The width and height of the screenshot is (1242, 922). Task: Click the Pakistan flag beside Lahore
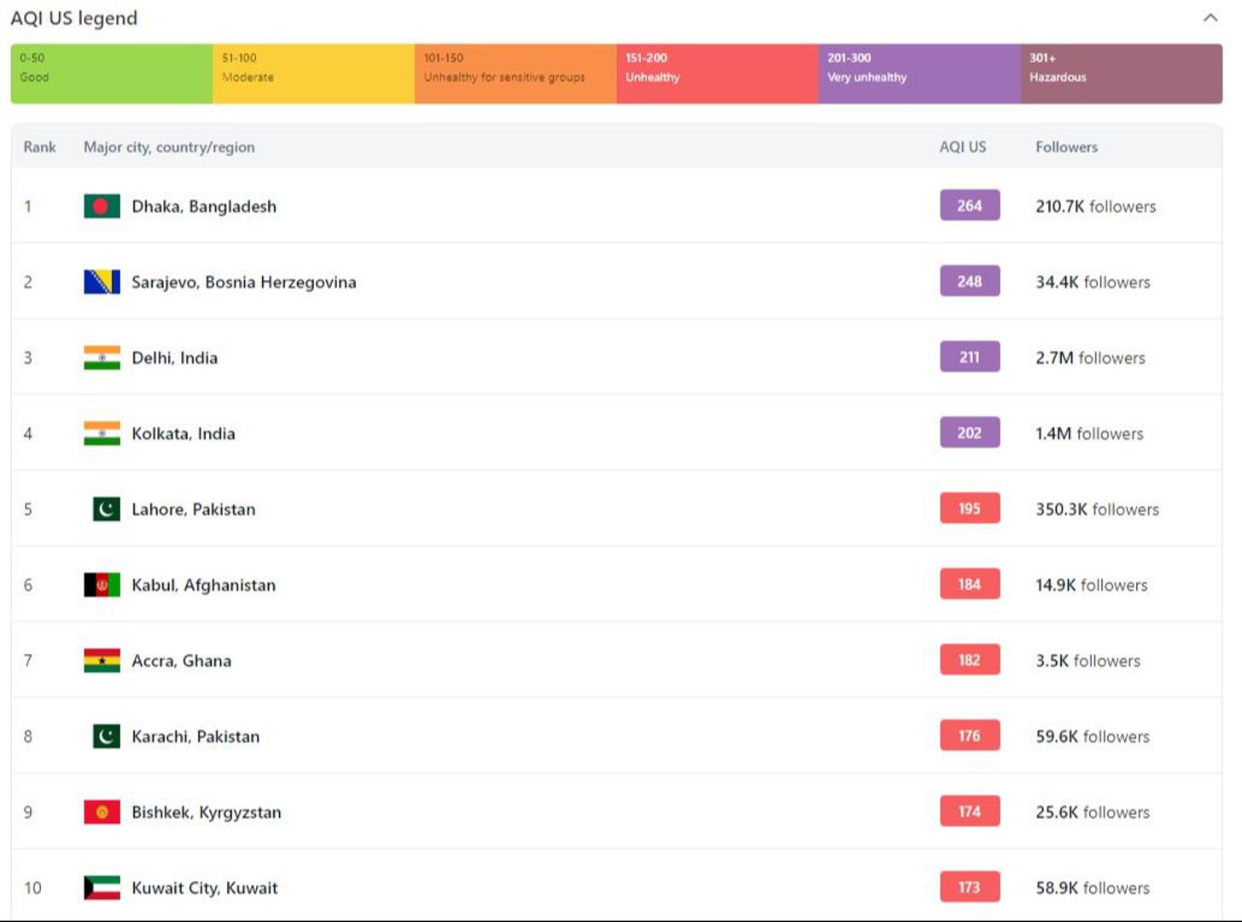106,510
